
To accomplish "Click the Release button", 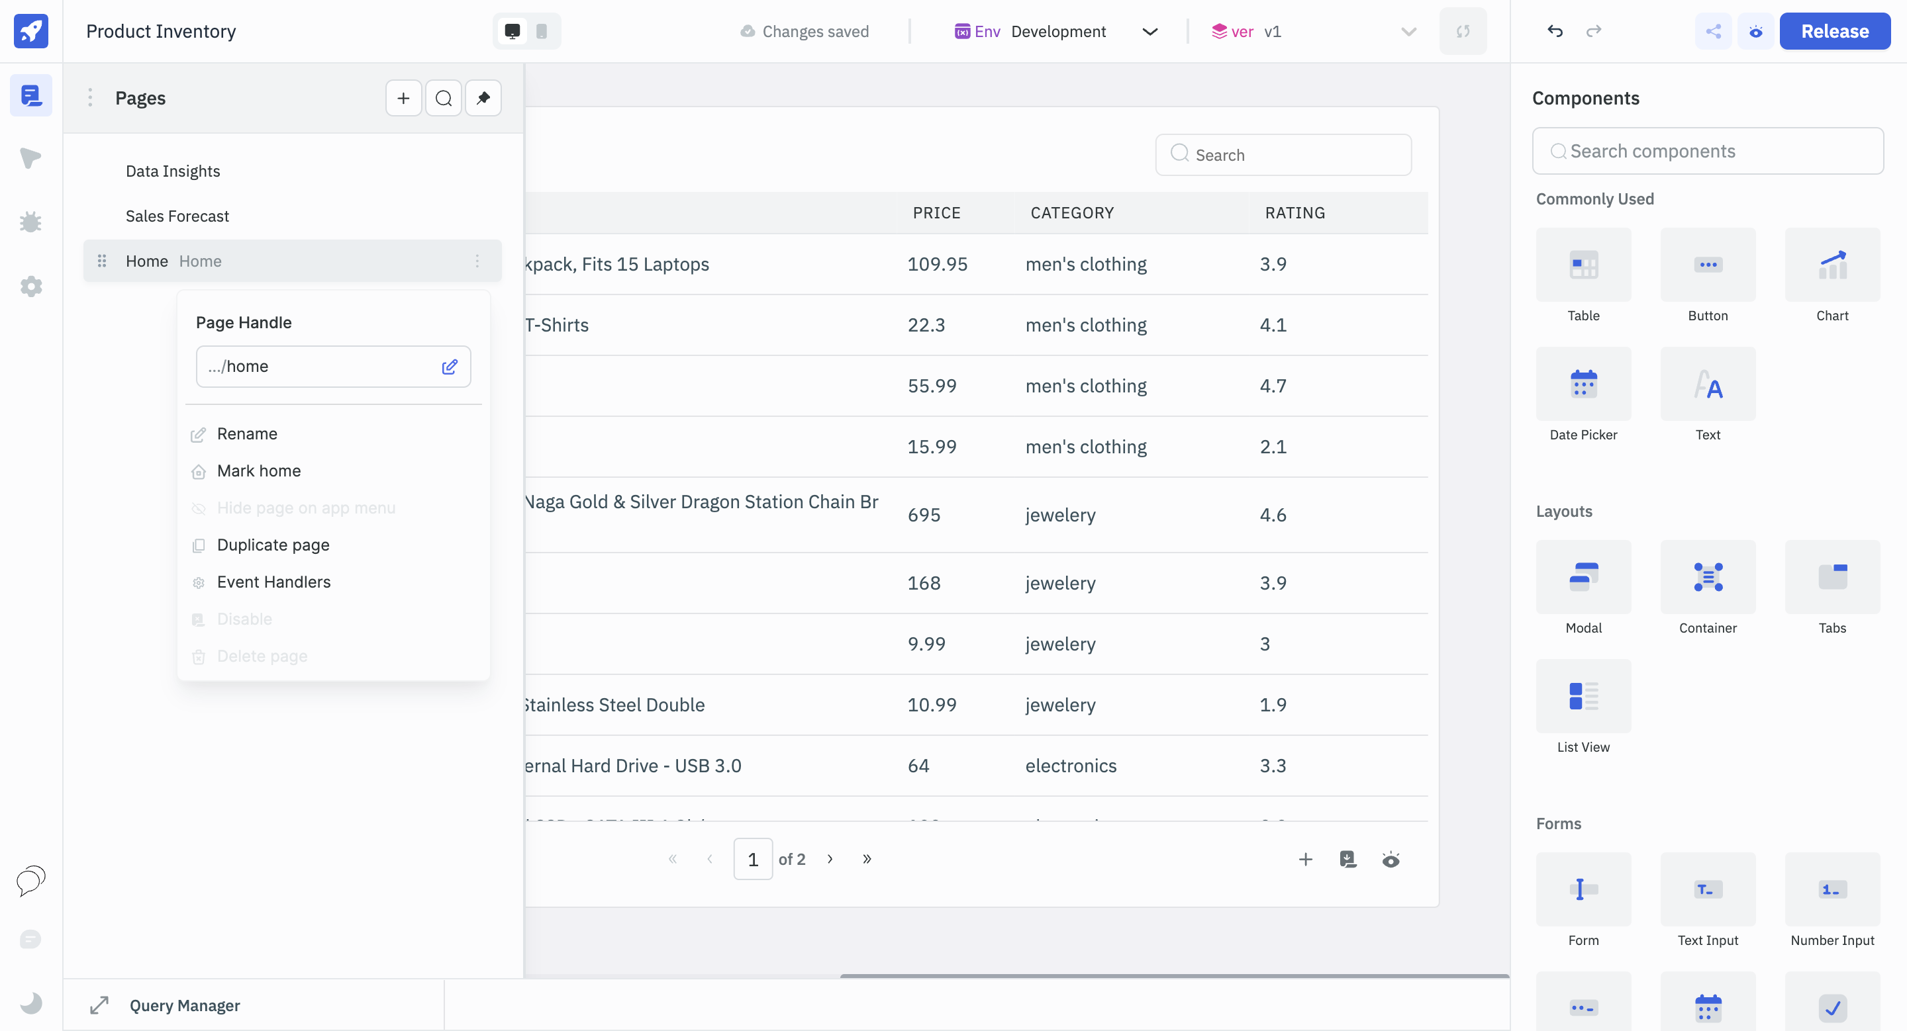I will (1834, 30).
